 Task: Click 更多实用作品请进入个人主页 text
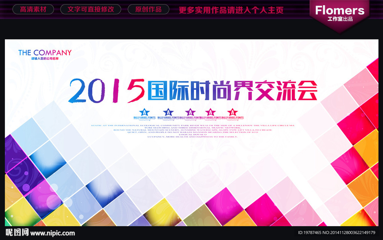tap(231, 10)
